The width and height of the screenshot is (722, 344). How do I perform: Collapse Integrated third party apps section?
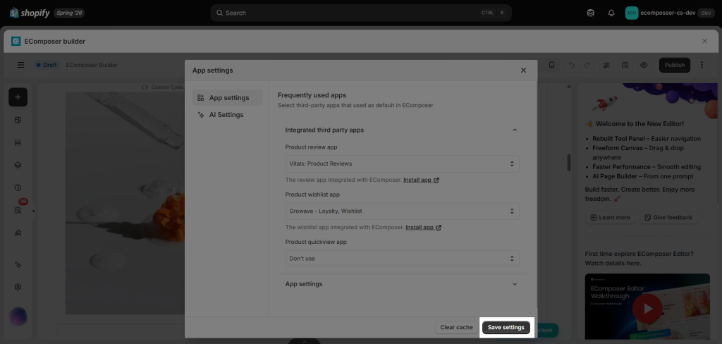401,130
